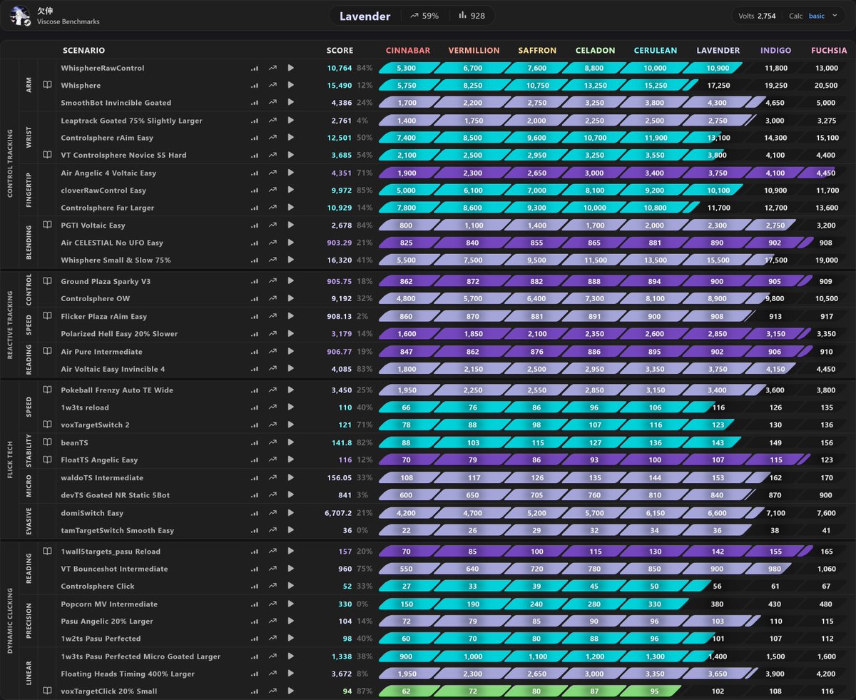Select the FUCHSIA rank column header
The height and width of the screenshot is (700, 856).
[x=829, y=51]
